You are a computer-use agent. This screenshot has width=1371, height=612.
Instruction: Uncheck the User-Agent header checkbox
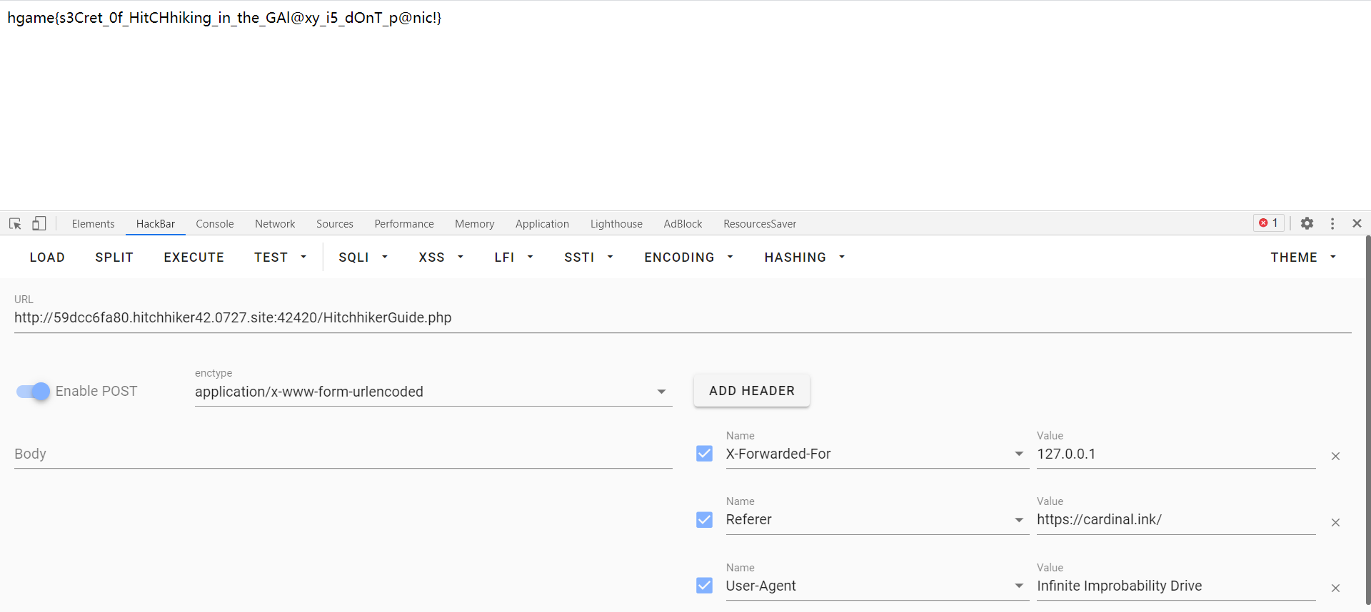click(704, 586)
